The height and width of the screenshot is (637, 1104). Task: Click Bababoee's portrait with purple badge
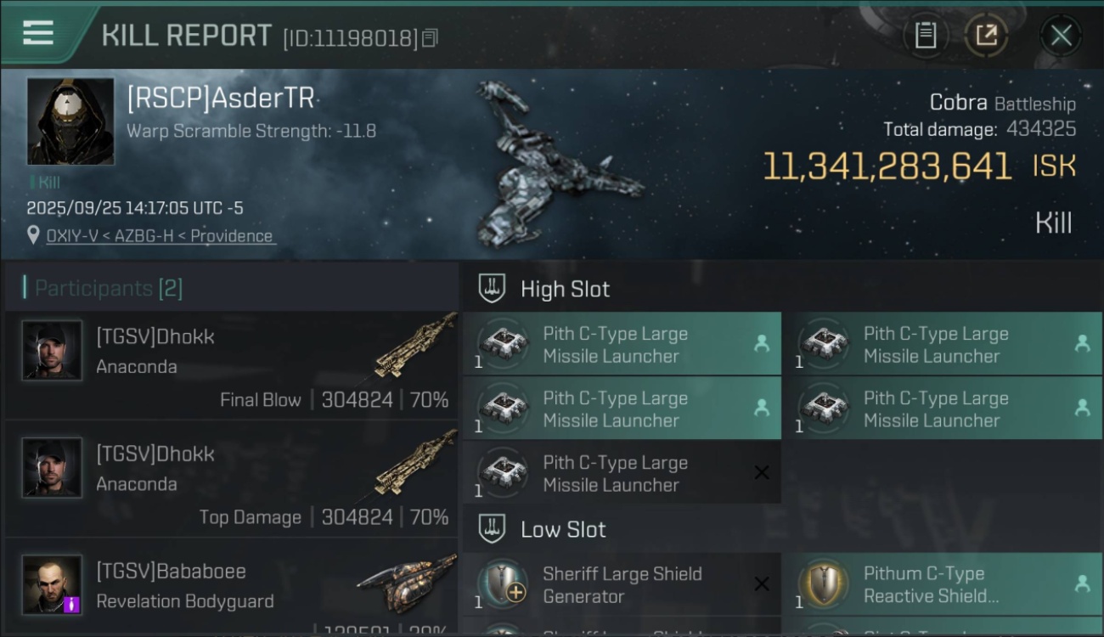click(x=53, y=584)
